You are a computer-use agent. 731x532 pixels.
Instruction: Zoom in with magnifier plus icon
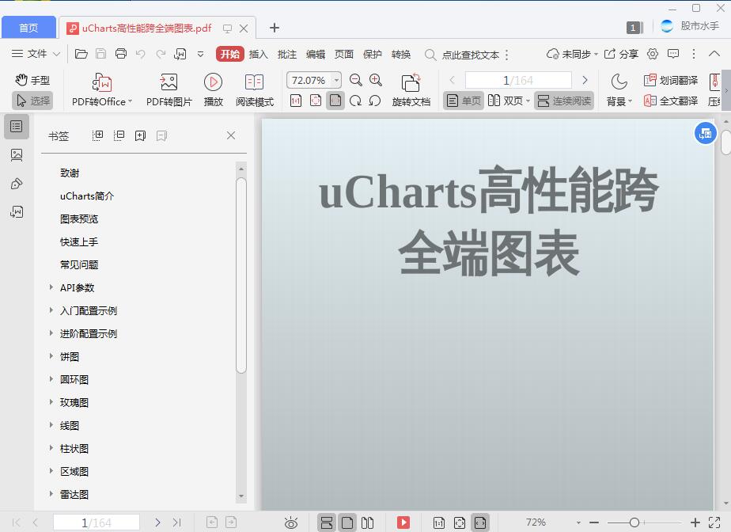376,80
